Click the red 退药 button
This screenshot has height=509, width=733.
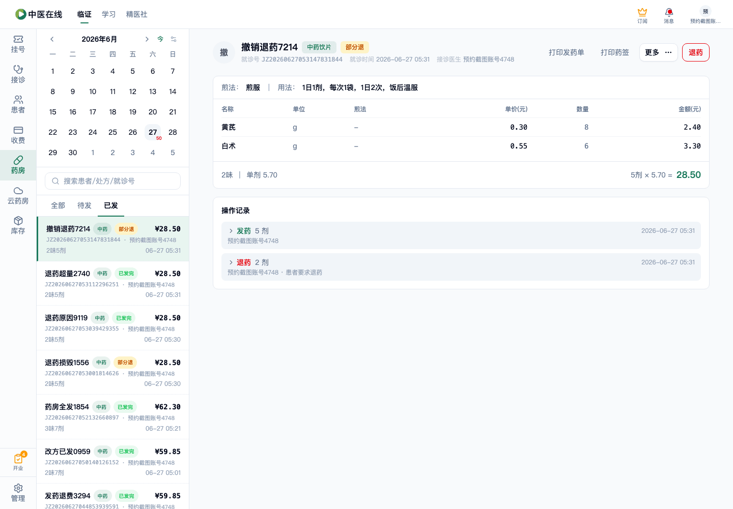coord(696,52)
